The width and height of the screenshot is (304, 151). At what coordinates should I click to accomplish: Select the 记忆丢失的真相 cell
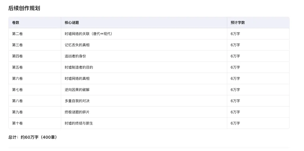(x=77, y=45)
